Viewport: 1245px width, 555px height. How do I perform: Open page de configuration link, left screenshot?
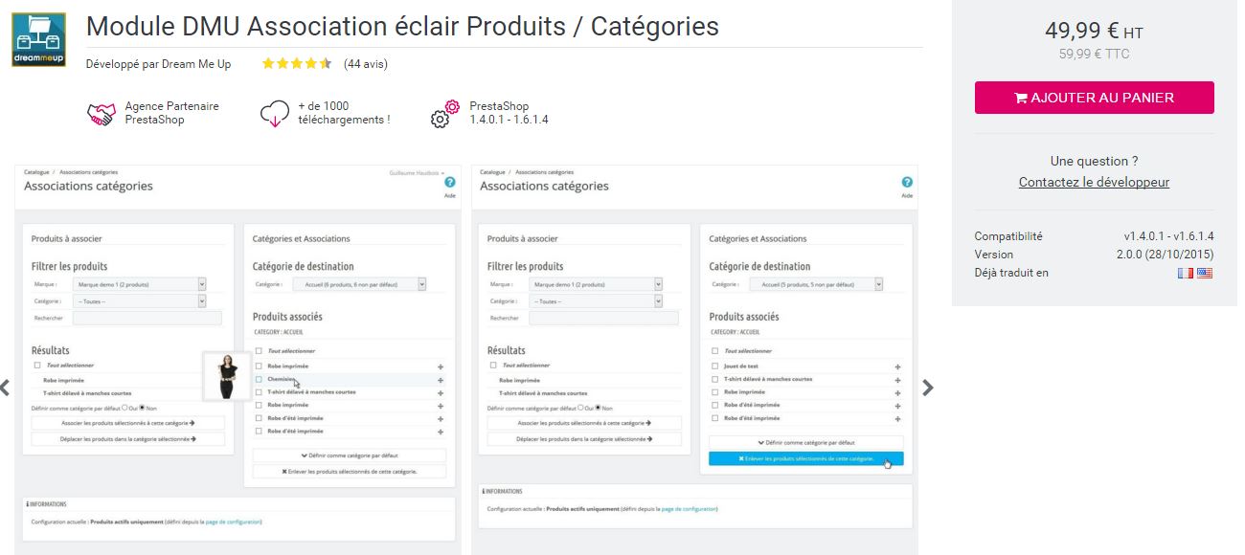coord(233,522)
